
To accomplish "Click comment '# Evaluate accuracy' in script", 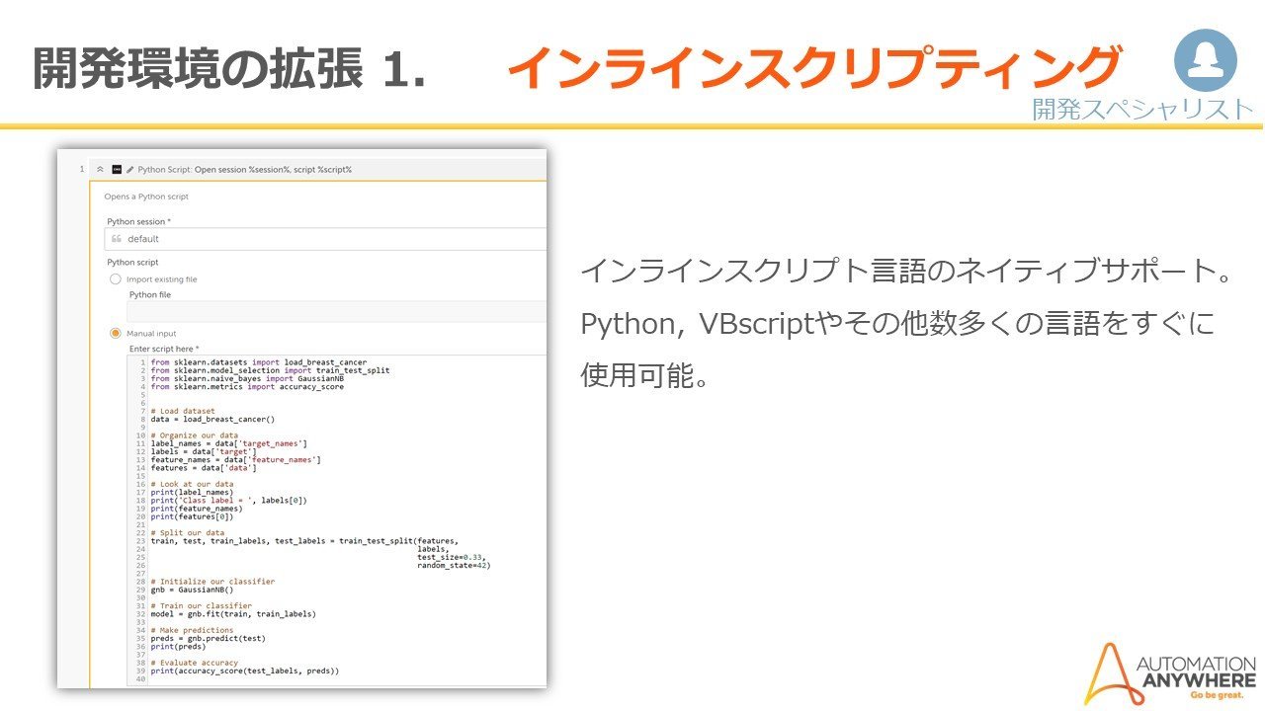I will tap(194, 663).
